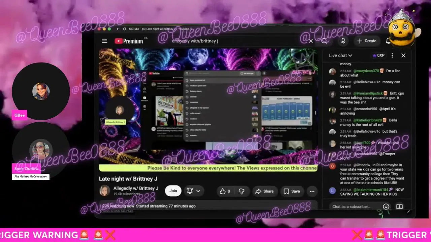This screenshot has height=242, width=431.
Task: Click the message text "I'm a liar about what"
Action: tap(369, 73)
